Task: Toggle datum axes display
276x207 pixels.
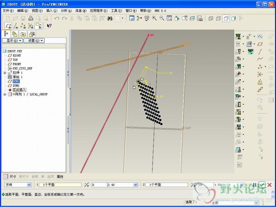Action: point(16,26)
